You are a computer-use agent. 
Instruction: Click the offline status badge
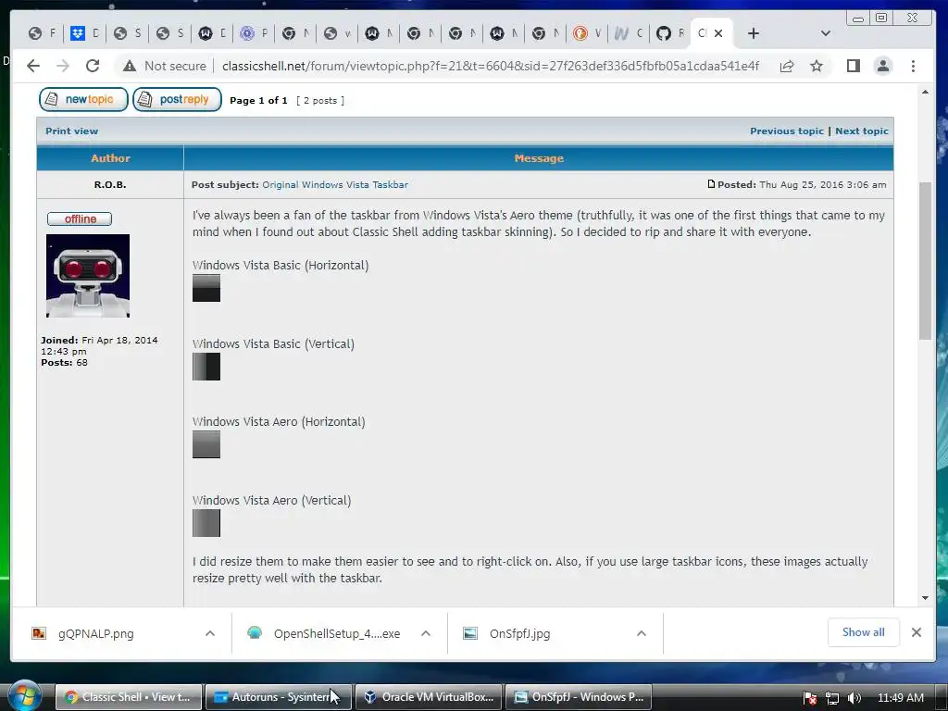point(80,218)
